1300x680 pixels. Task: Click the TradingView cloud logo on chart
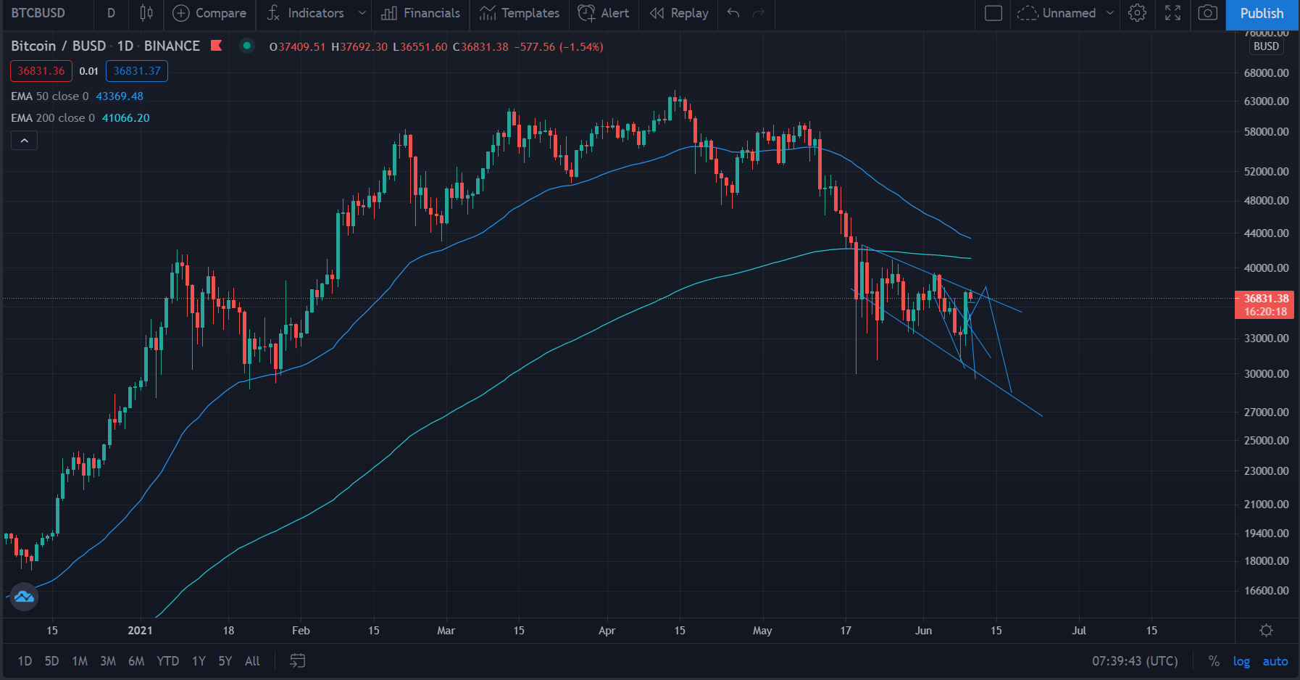[x=24, y=597]
